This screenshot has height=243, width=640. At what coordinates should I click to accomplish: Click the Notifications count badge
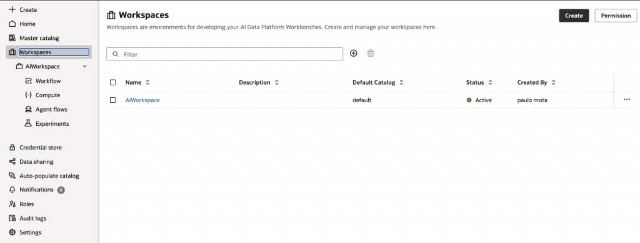pyautogui.click(x=61, y=189)
